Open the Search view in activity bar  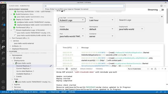click(3, 12)
